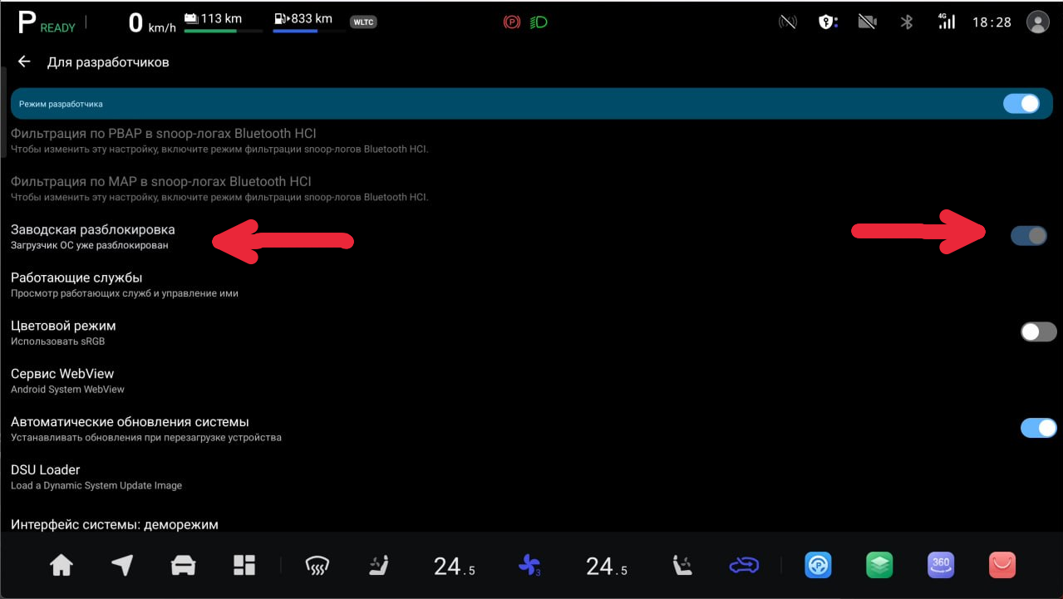Tap the 0 km/h speed readout
The image size is (1063, 599).
152,22
